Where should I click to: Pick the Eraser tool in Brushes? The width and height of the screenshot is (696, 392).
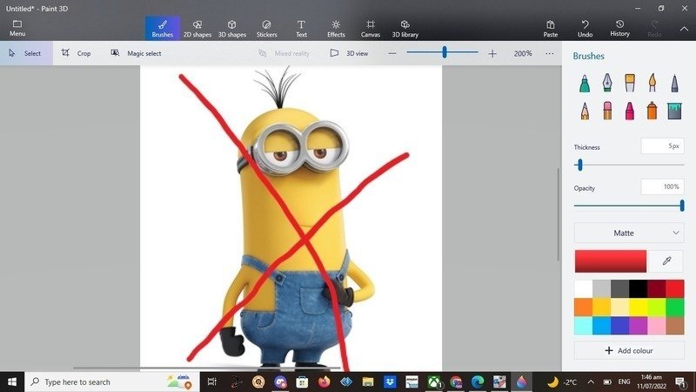pos(607,111)
